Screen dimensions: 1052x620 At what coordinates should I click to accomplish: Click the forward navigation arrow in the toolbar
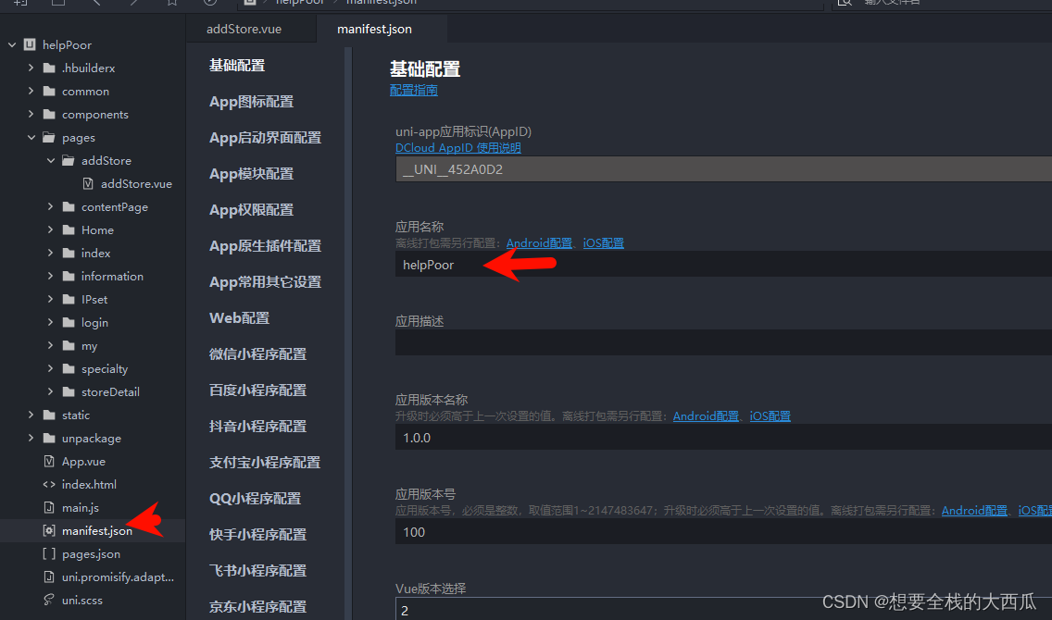(134, 4)
